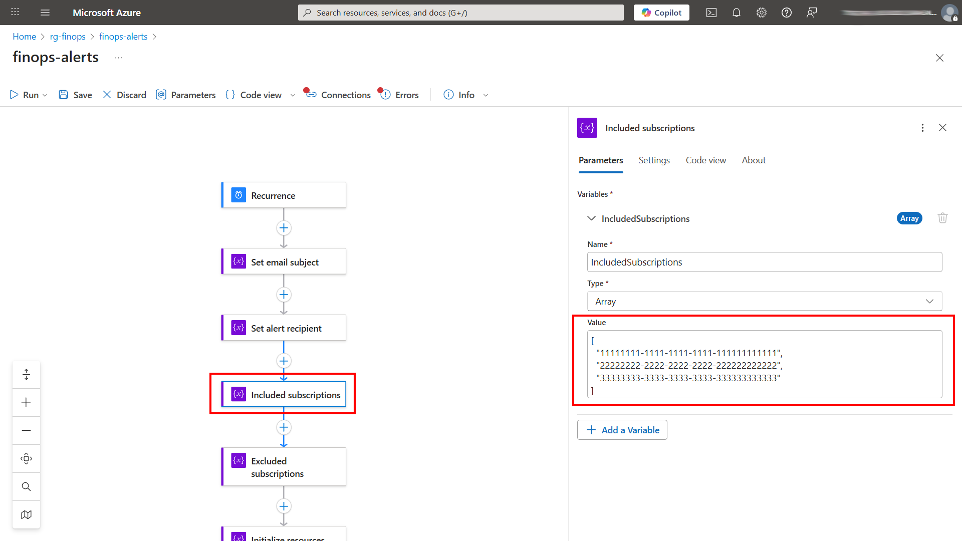
Task: Save the logic app workflow
Action: coord(75,95)
